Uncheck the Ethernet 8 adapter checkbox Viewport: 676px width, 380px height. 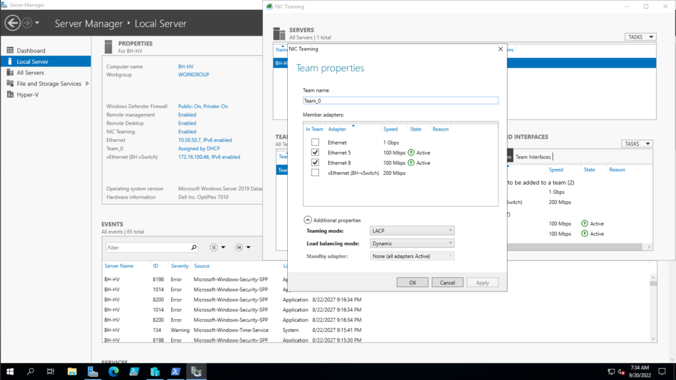(315, 163)
